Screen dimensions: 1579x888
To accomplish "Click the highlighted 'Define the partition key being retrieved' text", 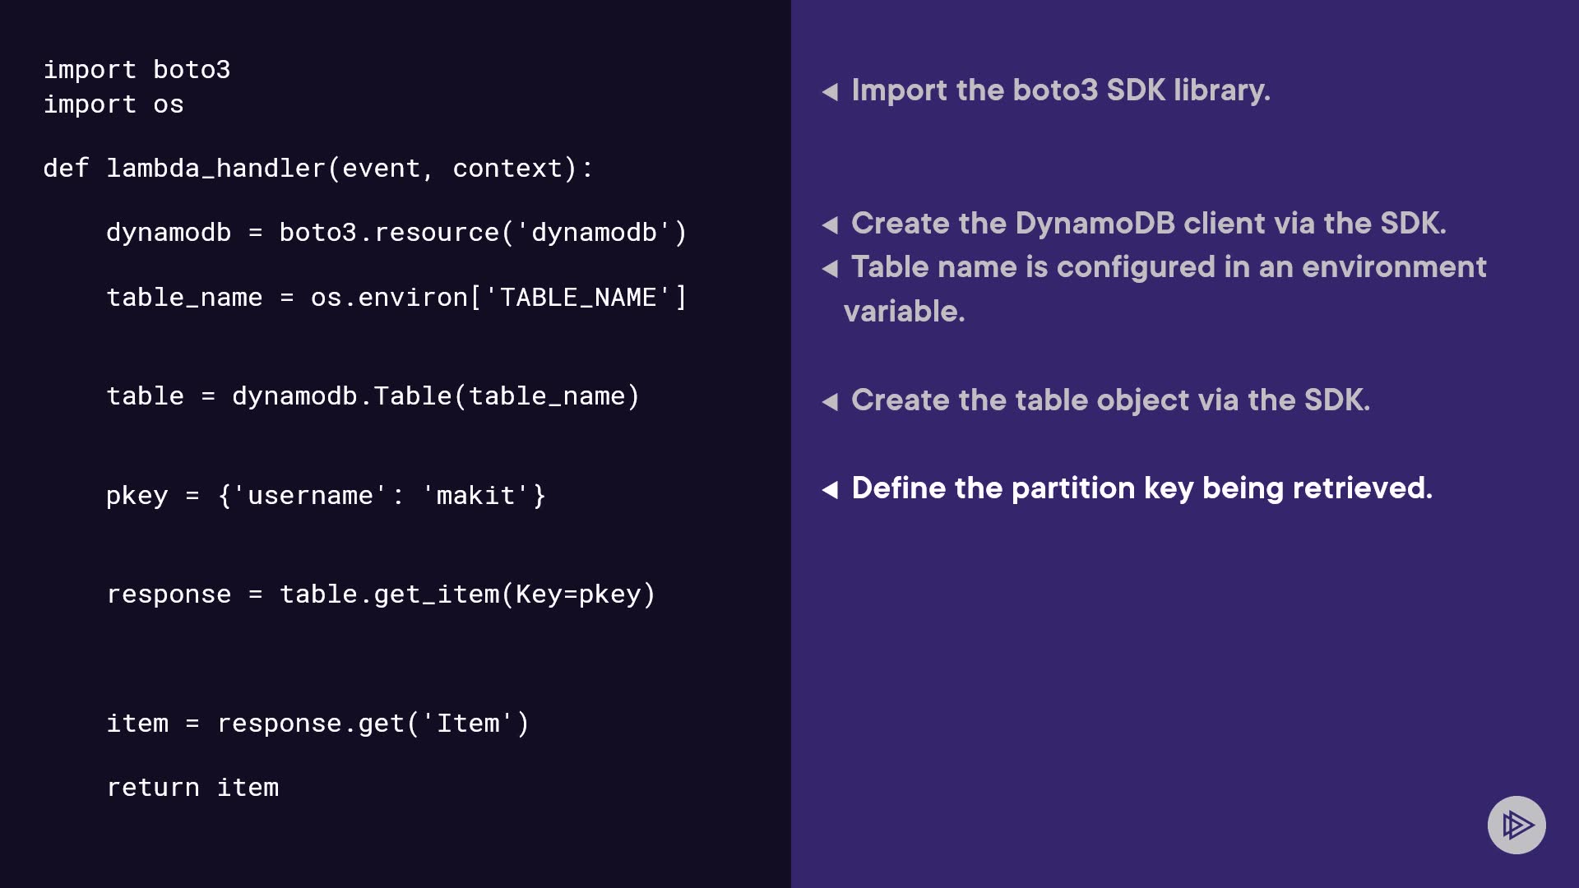I will (x=1141, y=488).
